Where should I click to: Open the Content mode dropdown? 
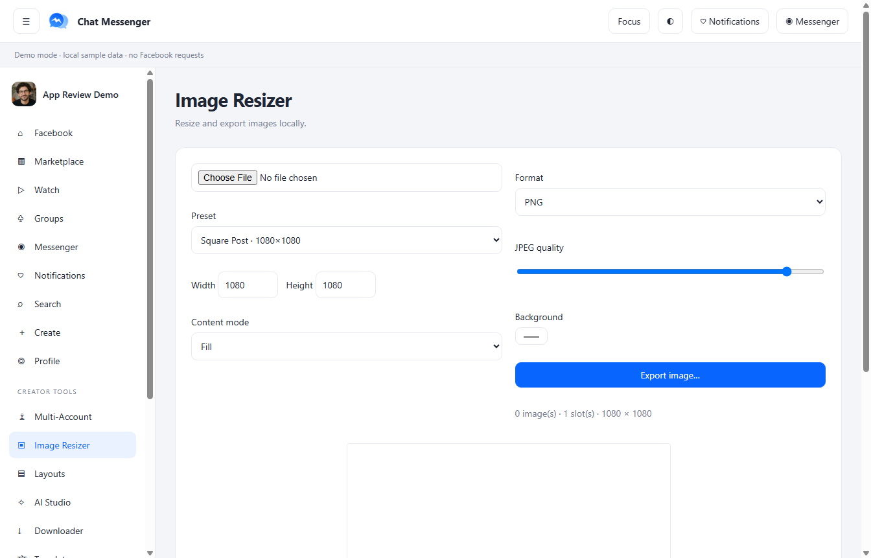[x=347, y=347]
